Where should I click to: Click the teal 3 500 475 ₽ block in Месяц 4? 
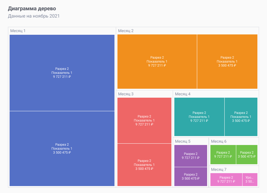pos(241,117)
